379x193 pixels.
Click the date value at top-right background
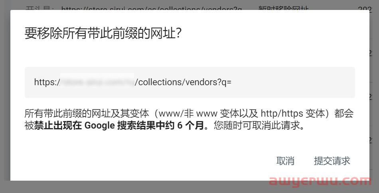coord(368,8)
